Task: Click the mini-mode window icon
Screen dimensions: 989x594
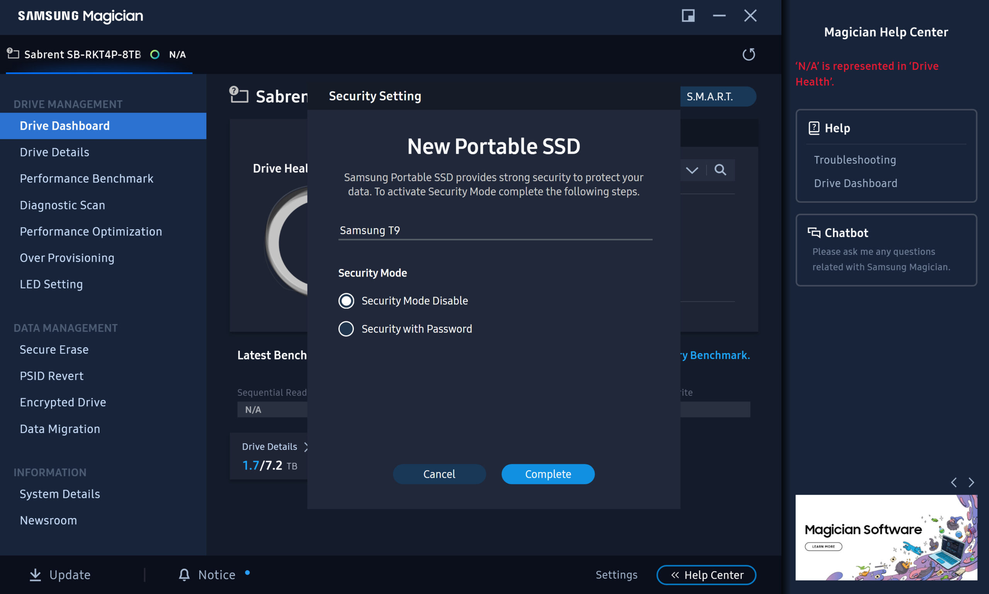Action: click(x=688, y=16)
